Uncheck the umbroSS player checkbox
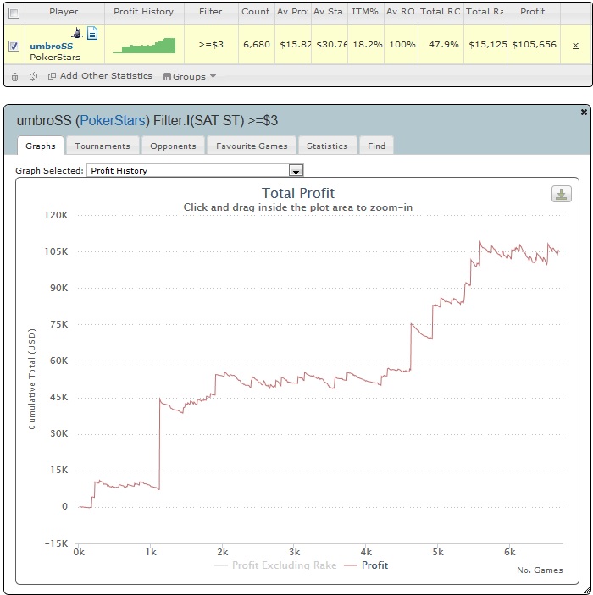Screen dimensions: 593x595 point(14,46)
